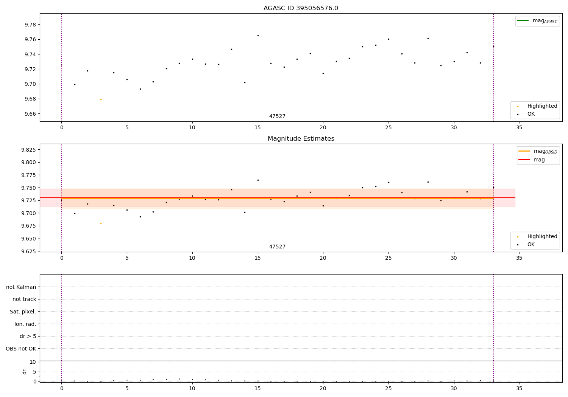
Task: Click orange highlighted point in Magnitude Estimates plot
Action: click(x=101, y=223)
